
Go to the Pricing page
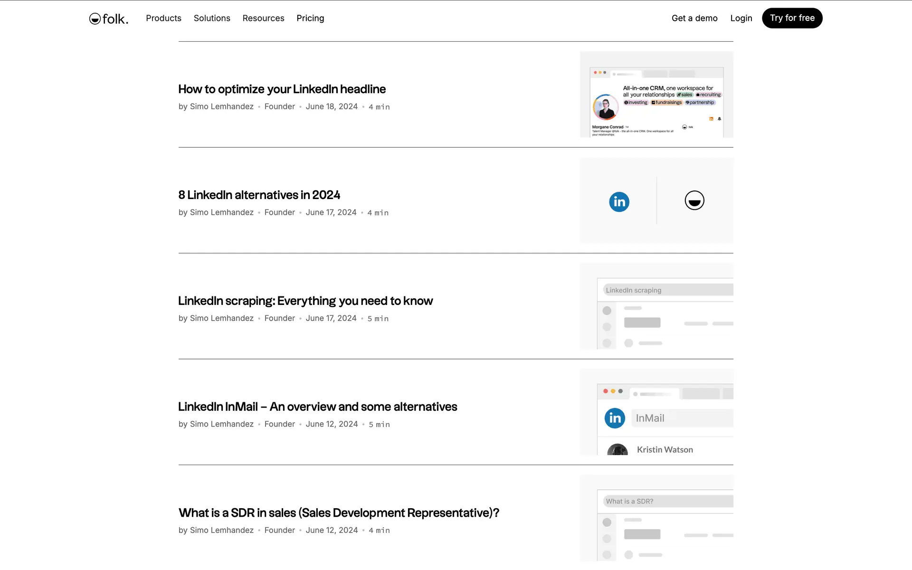point(310,18)
